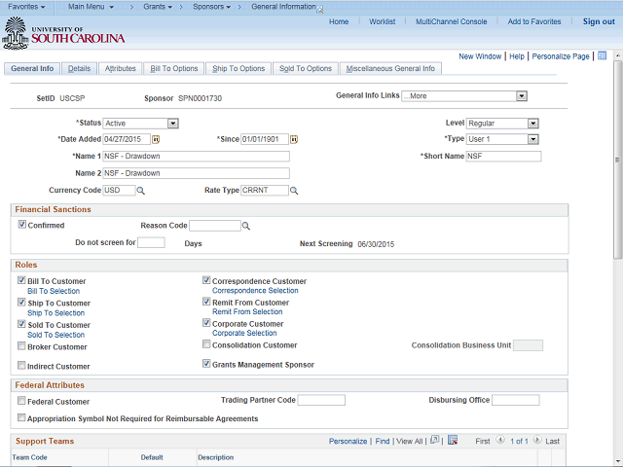
Task: Open the Date Added calendar picker
Action: pos(155,139)
